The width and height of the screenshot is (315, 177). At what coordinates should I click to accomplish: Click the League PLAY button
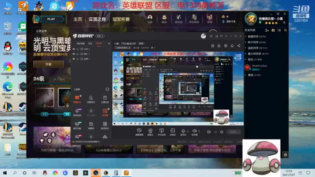tap(51, 19)
